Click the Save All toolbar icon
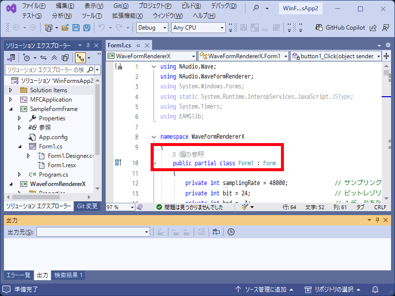Viewport: 395px width, 296px height. 87,28
